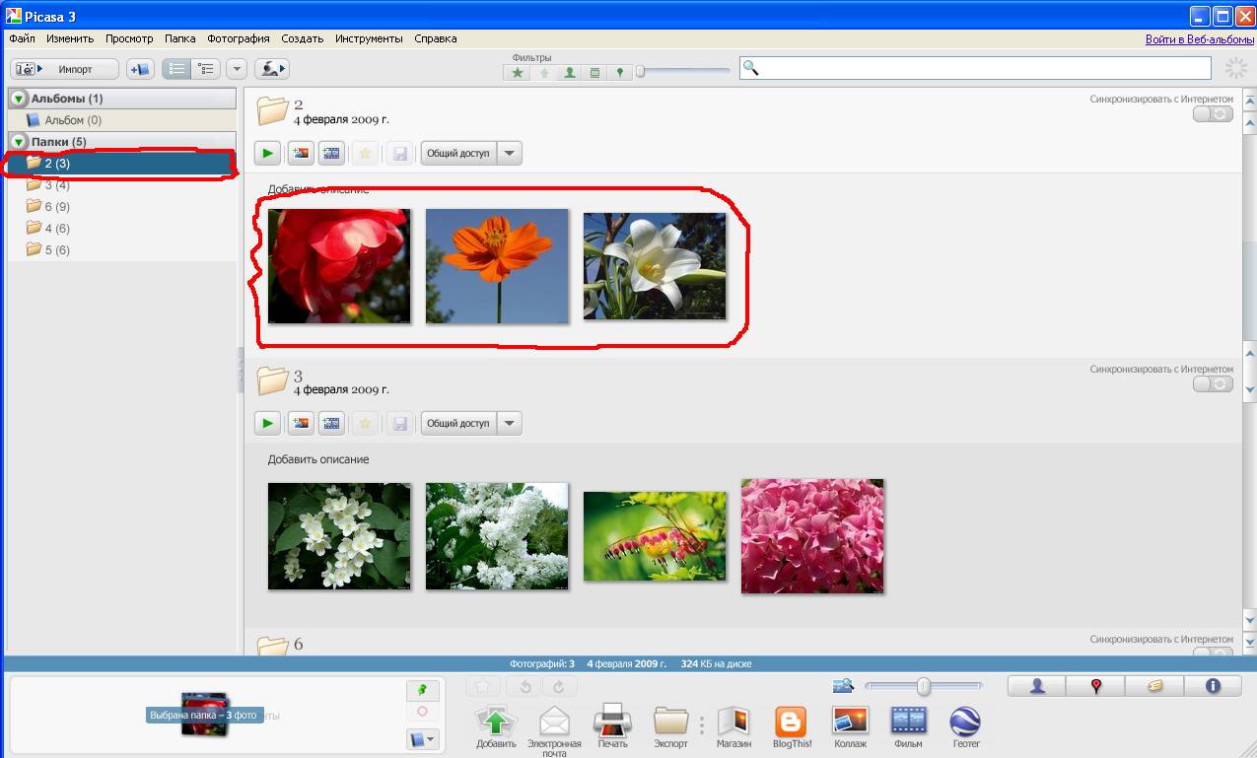
Task: Hold selected items with the green pin
Action: click(422, 690)
